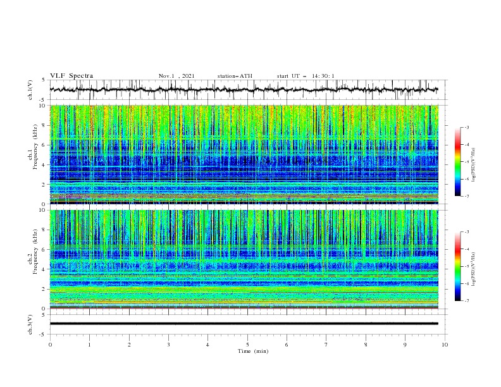Click the "-7" label on ch.2 colorbar
The height and width of the screenshot is (387, 501).
tap(466, 301)
